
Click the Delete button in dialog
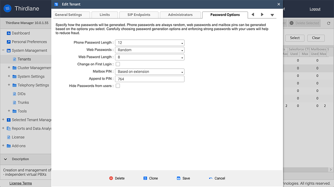(x=117, y=178)
